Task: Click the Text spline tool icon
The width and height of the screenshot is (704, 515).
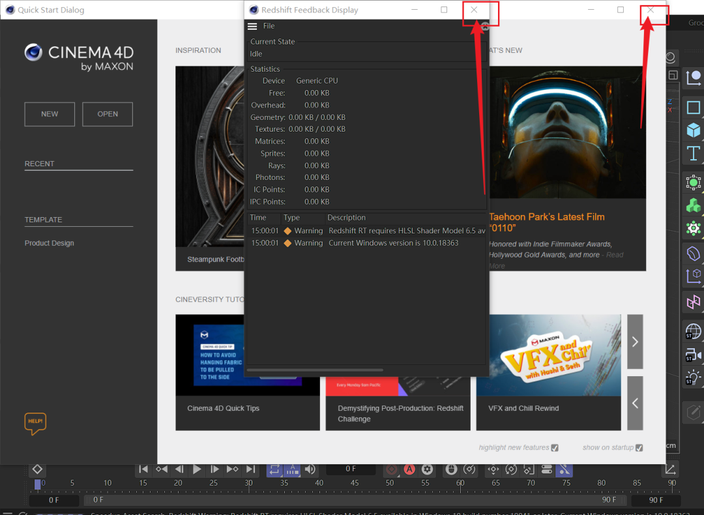Action: pos(693,153)
